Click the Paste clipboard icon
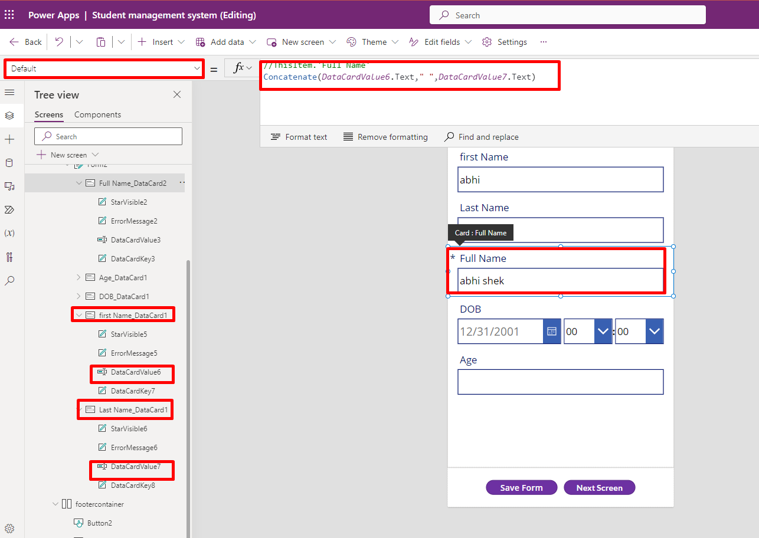759x538 pixels. [101, 42]
